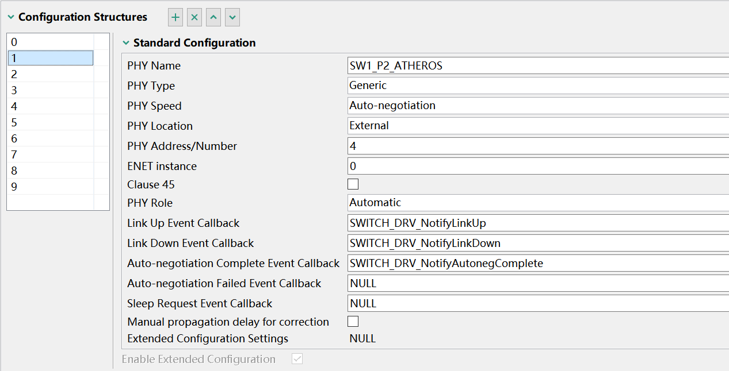This screenshot has height=371, width=729.
Task: Click the Enable Extended Configuration checkbox
Action: pyautogui.click(x=297, y=359)
